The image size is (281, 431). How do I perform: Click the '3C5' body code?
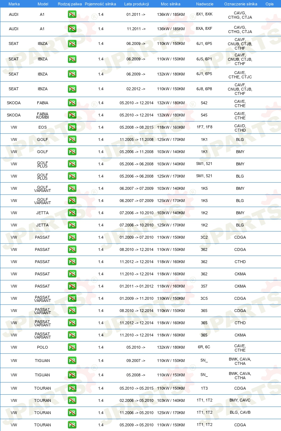click(x=204, y=298)
